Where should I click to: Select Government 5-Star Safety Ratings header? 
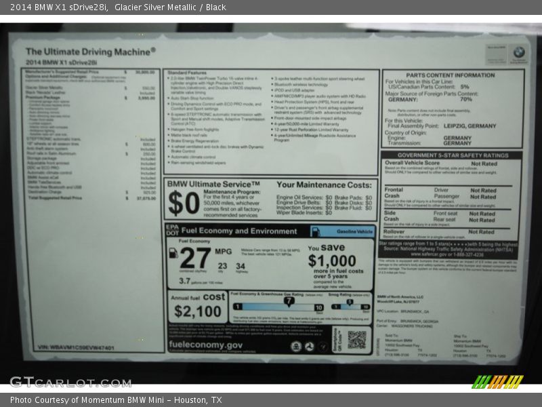[452, 155]
